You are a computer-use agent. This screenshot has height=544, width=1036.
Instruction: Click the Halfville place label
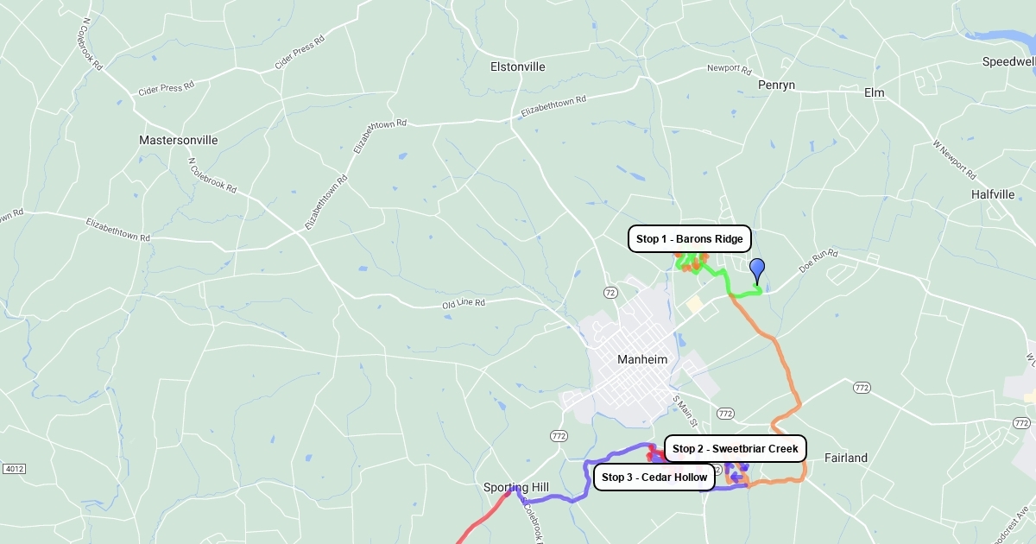coord(993,194)
